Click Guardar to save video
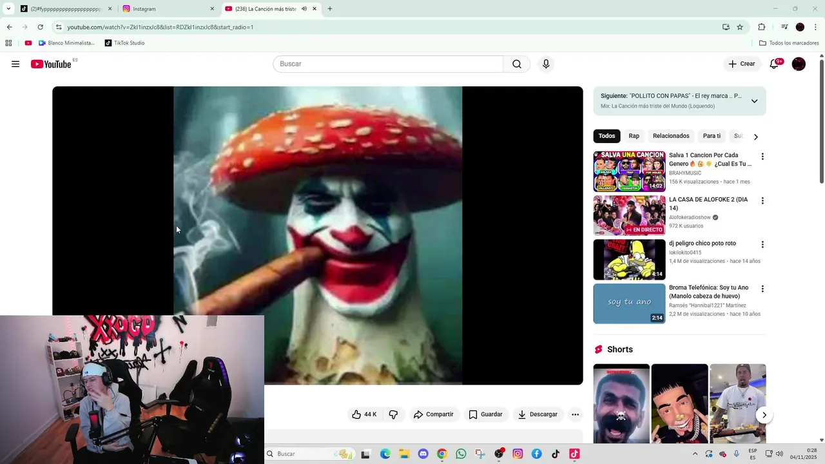 [x=485, y=414]
